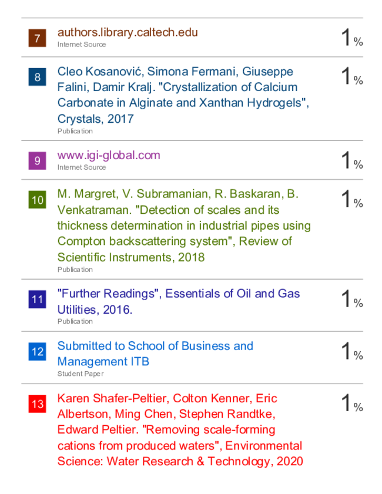382x494 pixels.
Task: Click the 1% match for source 13
Action: 352,402
